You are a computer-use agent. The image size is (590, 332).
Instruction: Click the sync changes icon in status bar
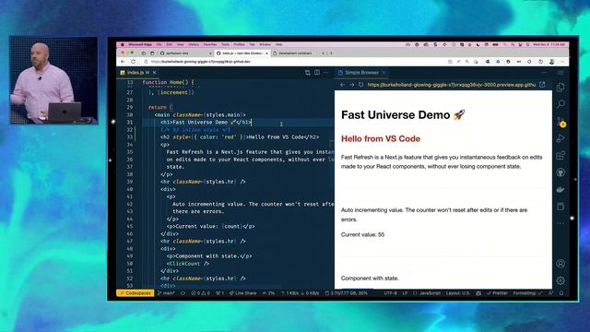tap(183, 293)
